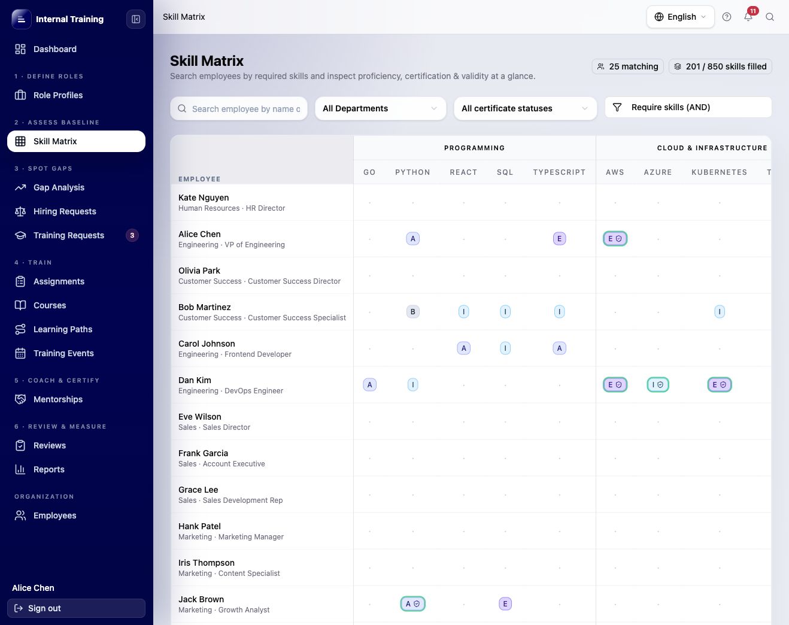
Task: Open the search icon in top bar
Action: (770, 17)
